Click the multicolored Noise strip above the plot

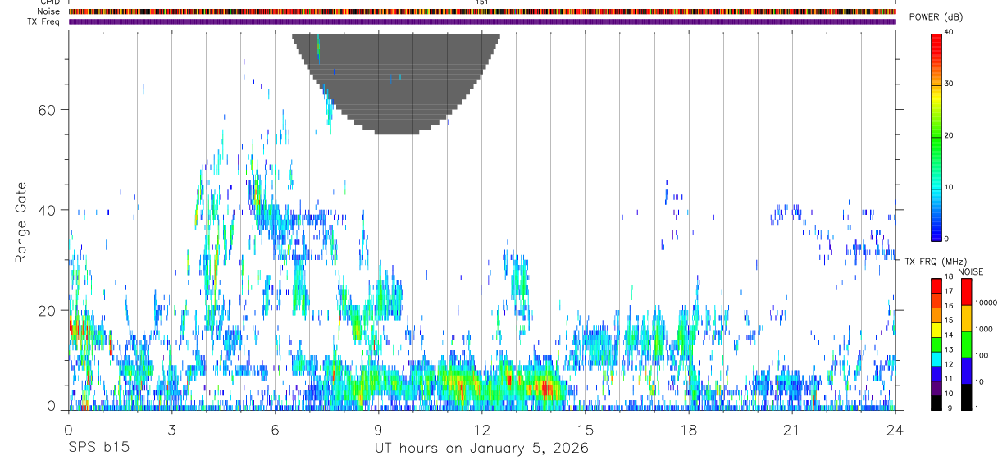(482, 12)
